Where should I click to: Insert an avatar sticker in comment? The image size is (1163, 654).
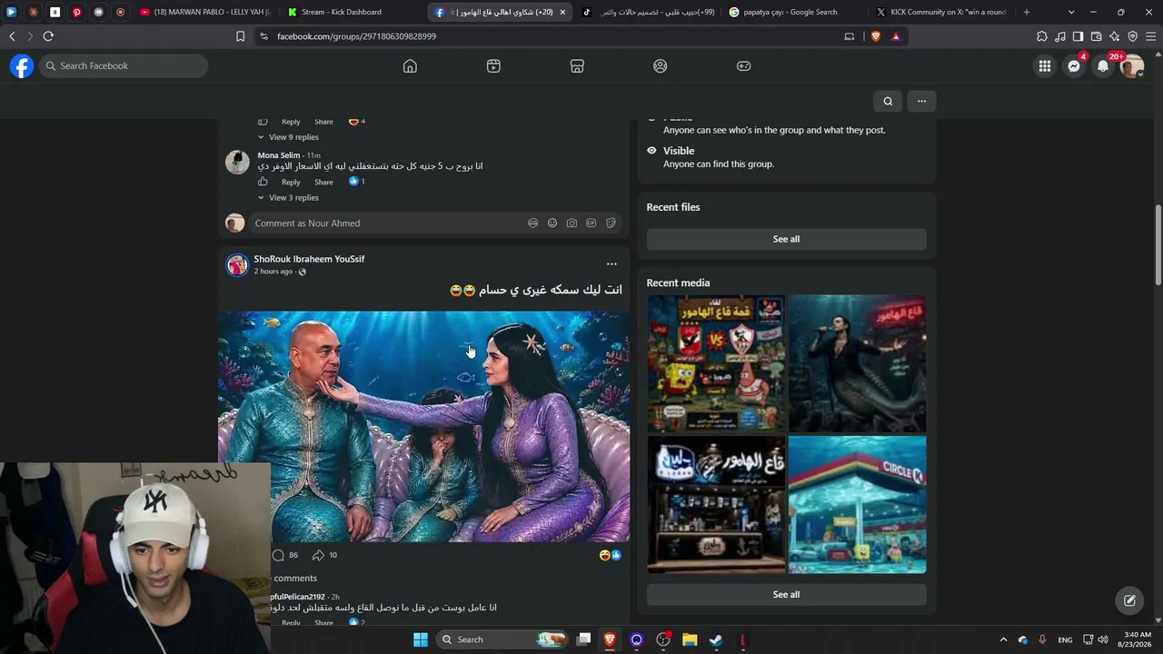[x=532, y=223]
